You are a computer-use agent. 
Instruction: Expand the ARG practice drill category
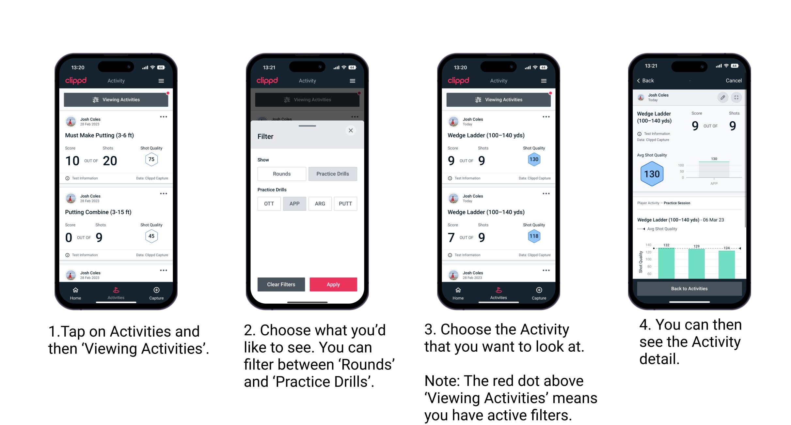point(319,204)
